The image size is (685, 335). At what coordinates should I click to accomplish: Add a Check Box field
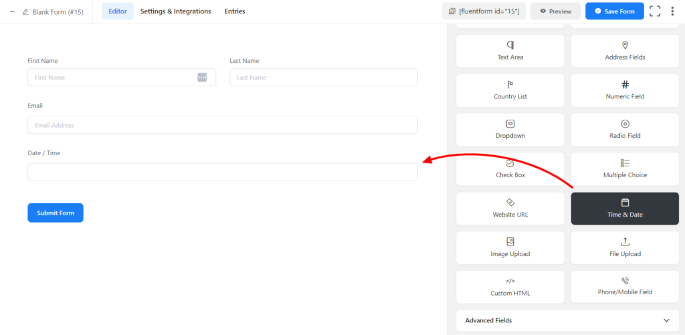(510, 169)
